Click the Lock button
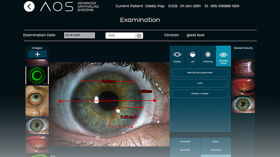280x157 pixels. pyautogui.click(x=200, y=83)
